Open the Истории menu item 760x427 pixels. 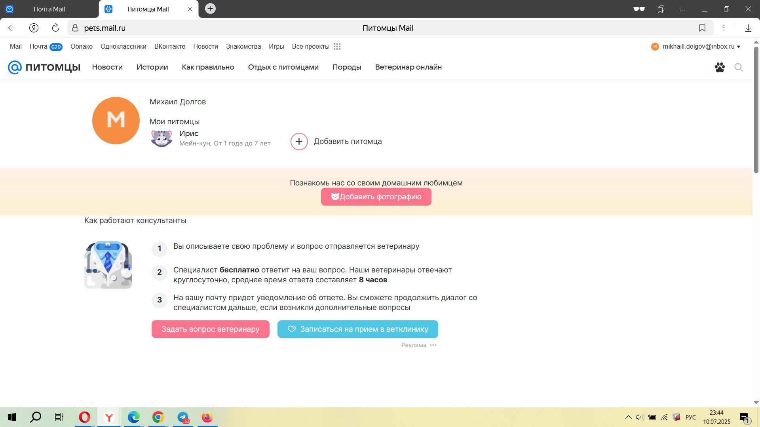tap(152, 67)
